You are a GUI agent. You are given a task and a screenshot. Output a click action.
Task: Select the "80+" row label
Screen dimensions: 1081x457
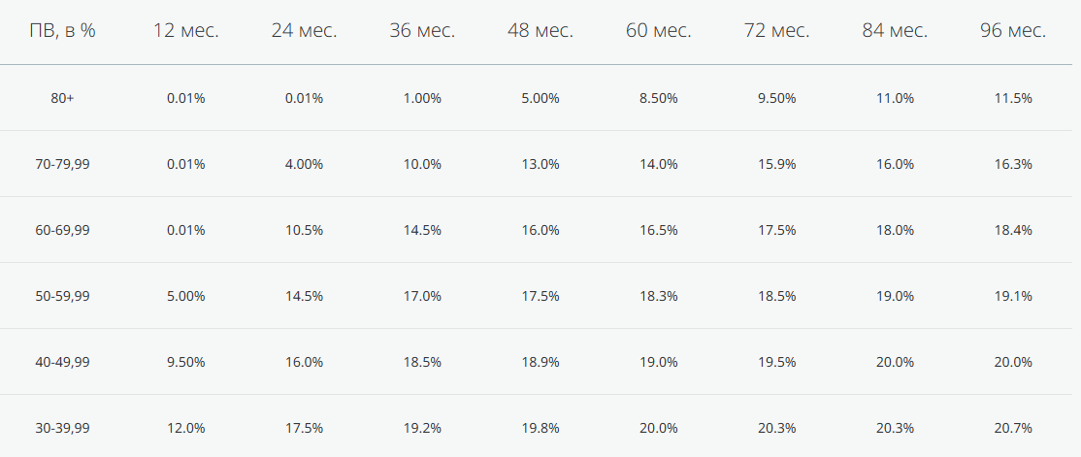[x=62, y=98]
